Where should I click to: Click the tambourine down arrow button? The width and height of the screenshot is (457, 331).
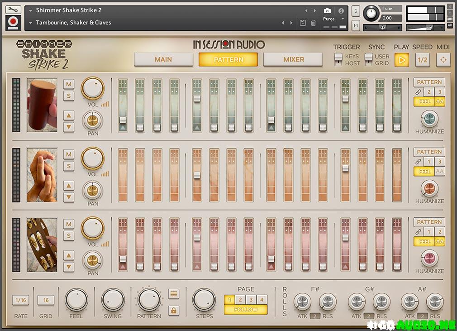point(69,267)
